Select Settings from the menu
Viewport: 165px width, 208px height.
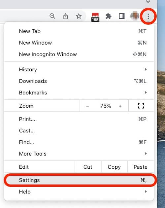tap(79, 180)
